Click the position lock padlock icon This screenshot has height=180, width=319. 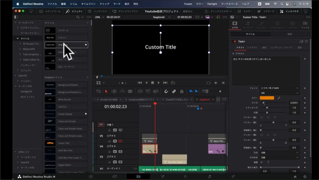182,91
